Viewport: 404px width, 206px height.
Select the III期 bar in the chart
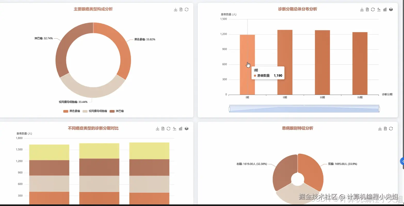click(x=322, y=62)
